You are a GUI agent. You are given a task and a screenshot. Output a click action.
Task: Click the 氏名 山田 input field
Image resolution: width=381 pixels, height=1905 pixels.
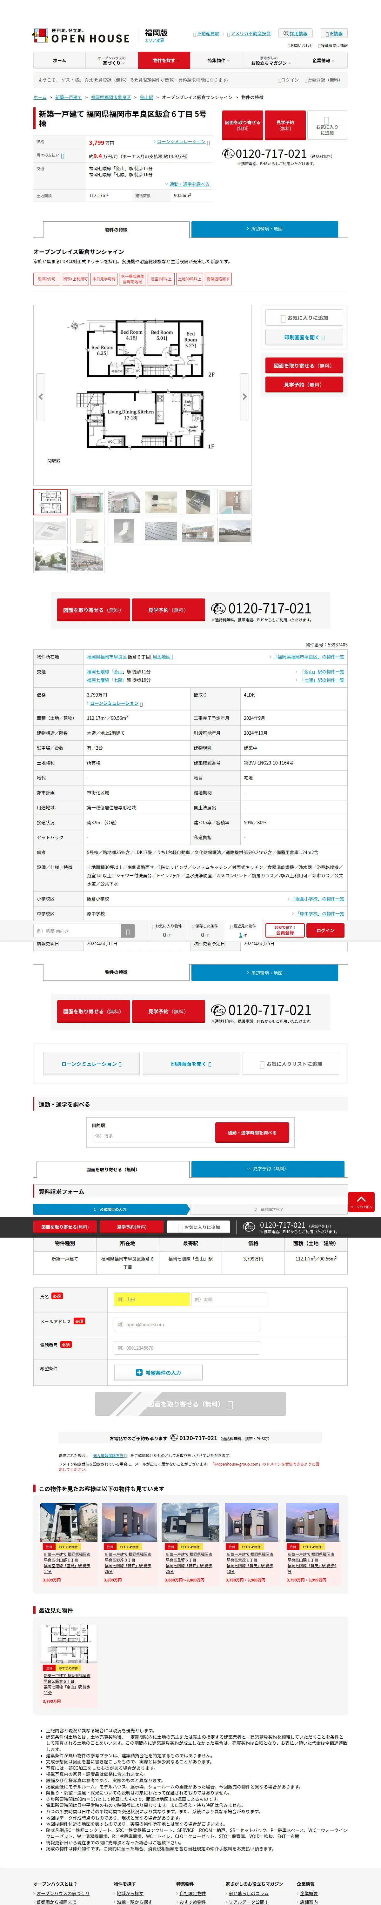tap(152, 1299)
